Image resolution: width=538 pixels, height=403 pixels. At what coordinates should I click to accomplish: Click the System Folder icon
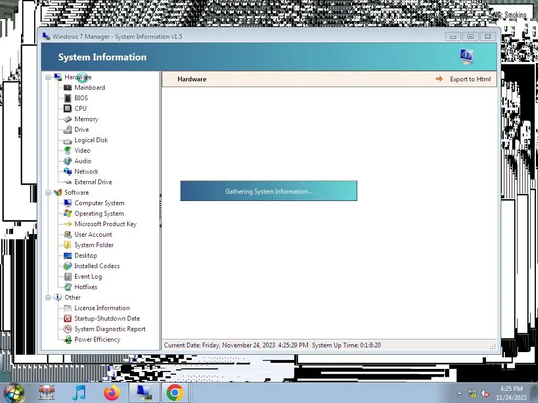pyautogui.click(x=68, y=245)
